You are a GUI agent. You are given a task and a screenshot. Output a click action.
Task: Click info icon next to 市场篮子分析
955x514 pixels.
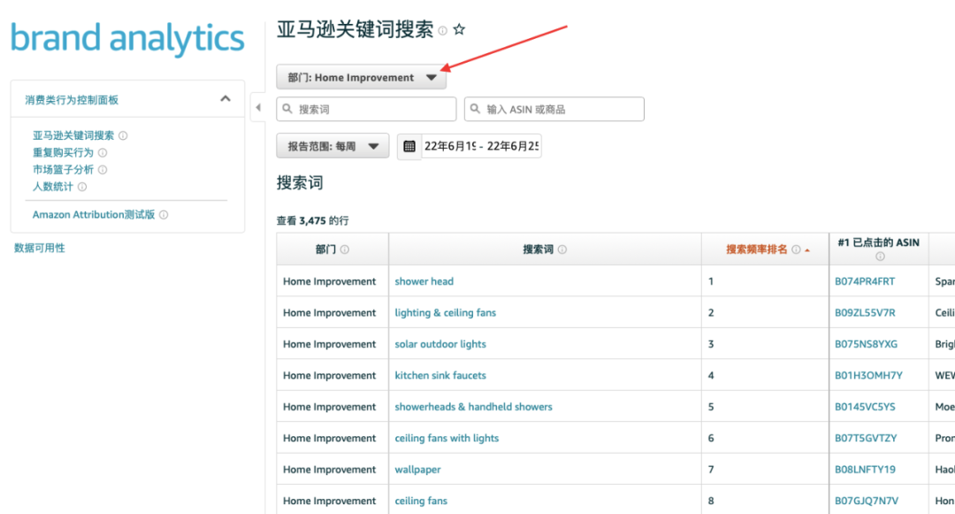click(103, 170)
